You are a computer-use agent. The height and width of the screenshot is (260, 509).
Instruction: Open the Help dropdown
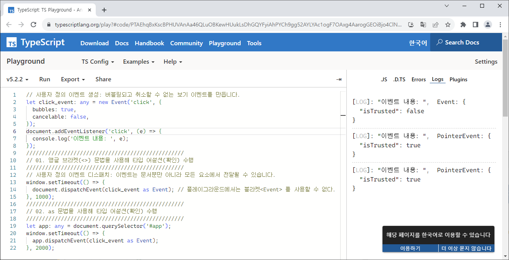point(173,62)
